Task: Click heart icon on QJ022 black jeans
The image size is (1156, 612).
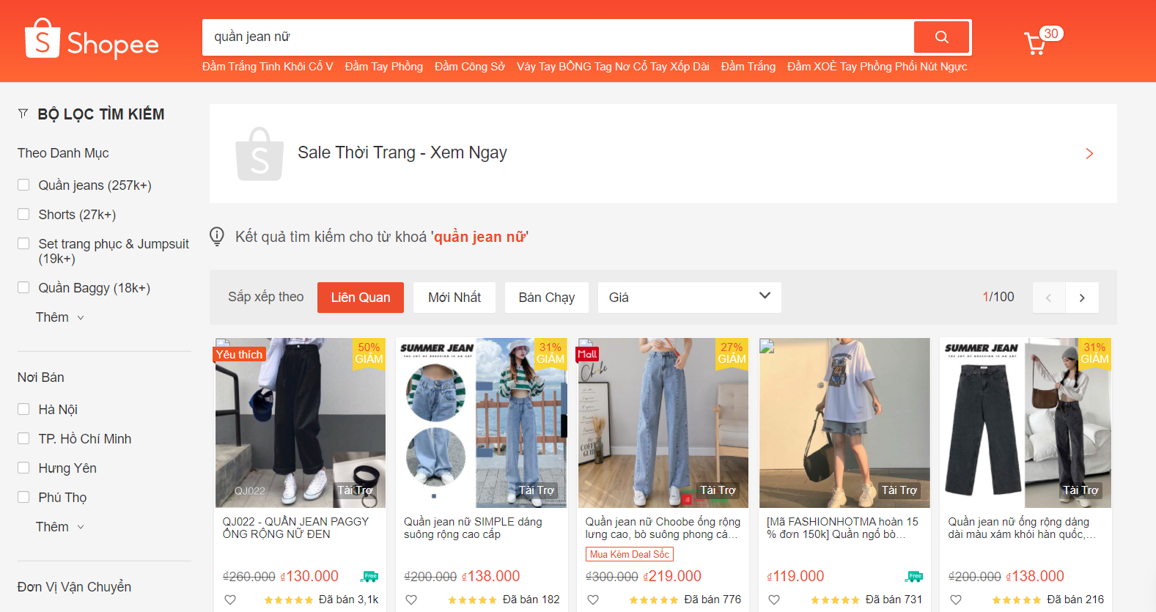Action: (x=230, y=600)
